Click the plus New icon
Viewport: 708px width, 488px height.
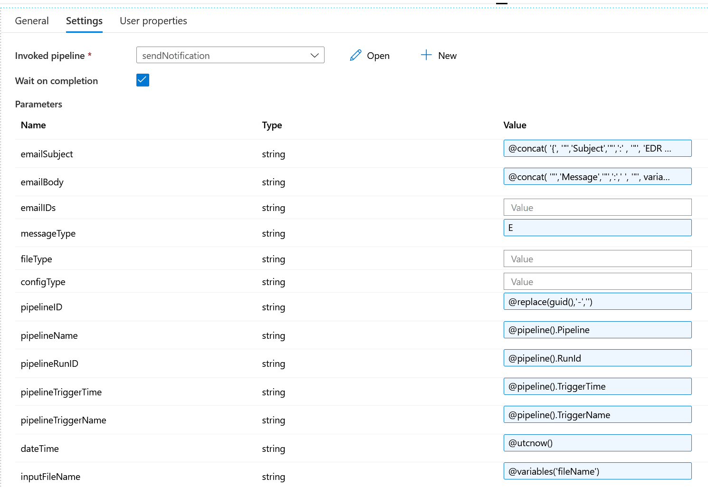426,55
